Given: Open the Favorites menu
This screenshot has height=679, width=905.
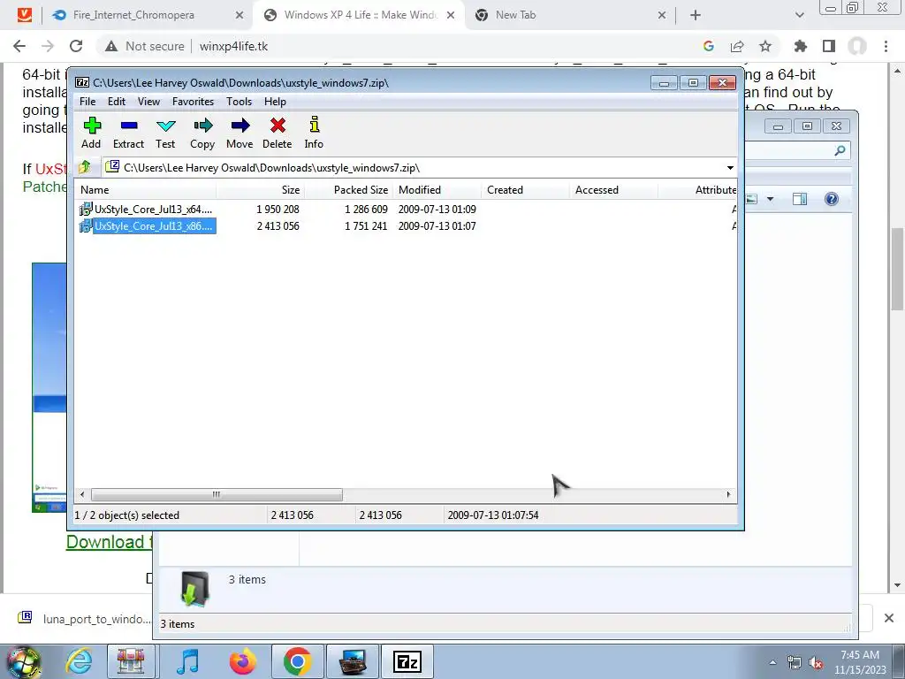Looking at the screenshot, I should 194,102.
